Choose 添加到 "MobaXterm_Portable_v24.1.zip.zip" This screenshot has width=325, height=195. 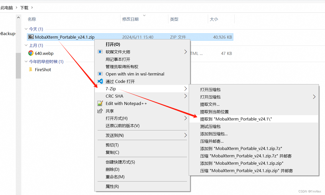click(242, 163)
